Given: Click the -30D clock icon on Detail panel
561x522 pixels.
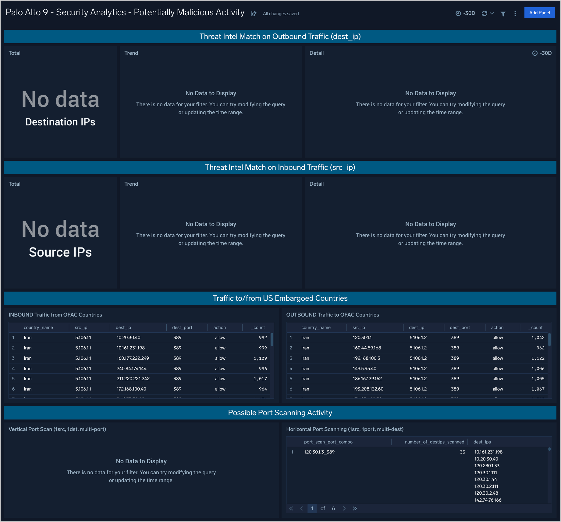Looking at the screenshot, I should click(535, 53).
